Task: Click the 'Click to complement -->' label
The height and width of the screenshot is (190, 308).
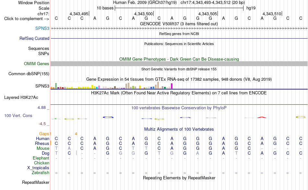Action: click(27, 19)
